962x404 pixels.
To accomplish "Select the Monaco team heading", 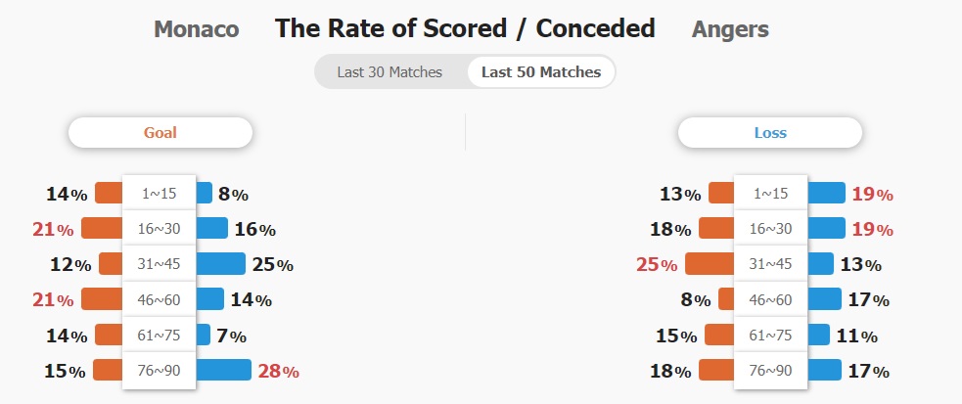I will [x=197, y=28].
